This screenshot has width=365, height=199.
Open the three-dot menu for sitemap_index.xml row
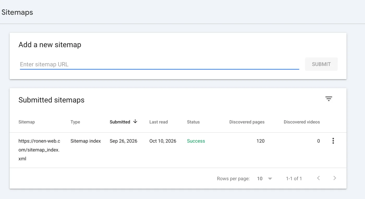333,141
